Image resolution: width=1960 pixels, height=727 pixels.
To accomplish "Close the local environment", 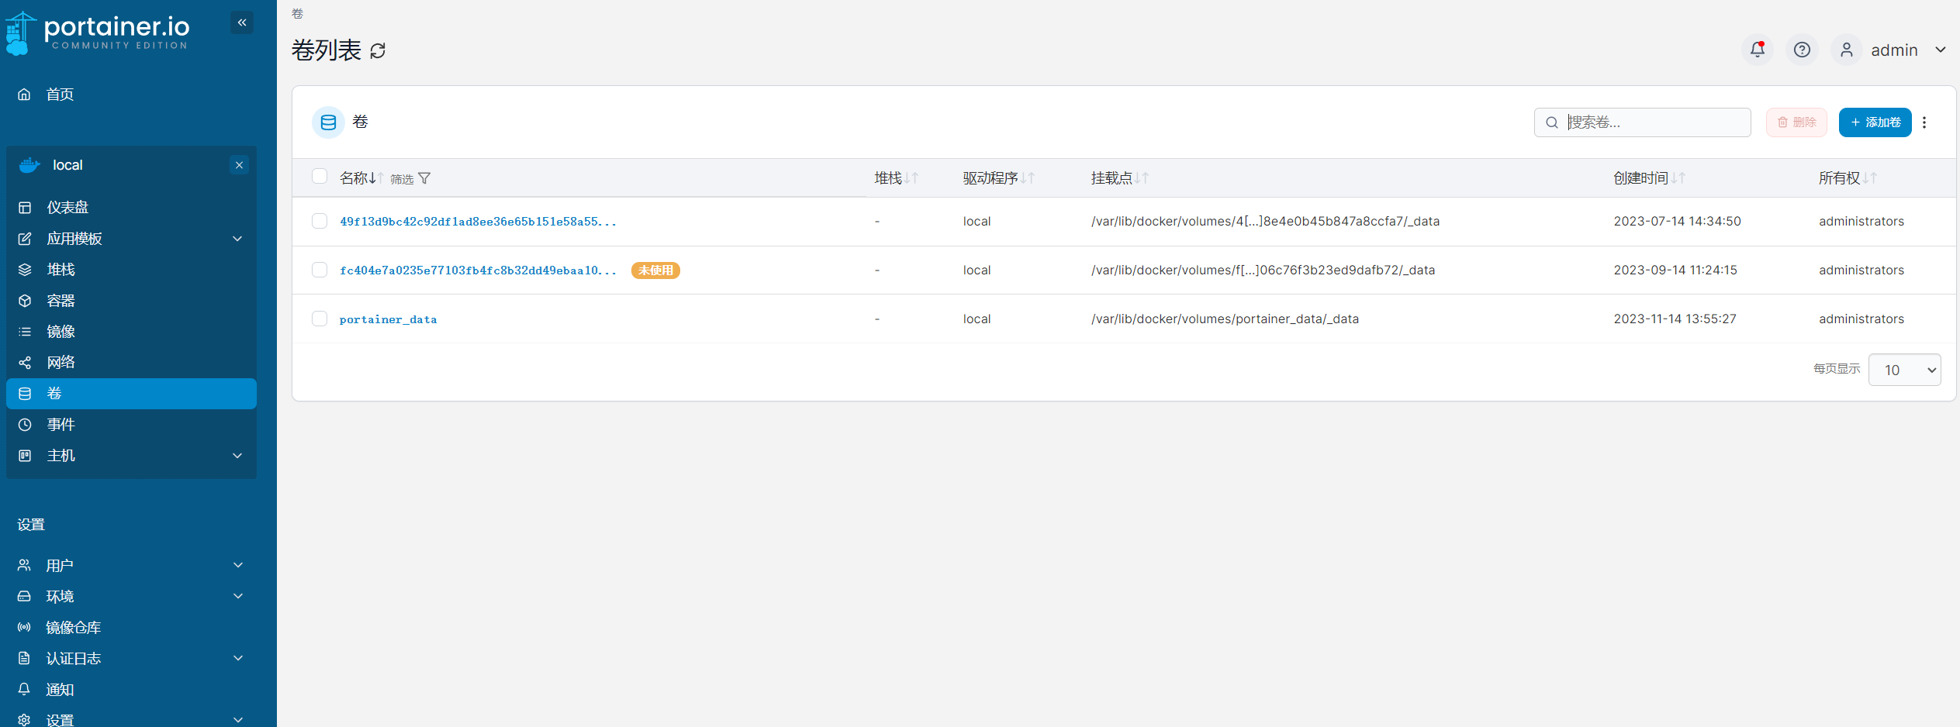I will click(240, 165).
